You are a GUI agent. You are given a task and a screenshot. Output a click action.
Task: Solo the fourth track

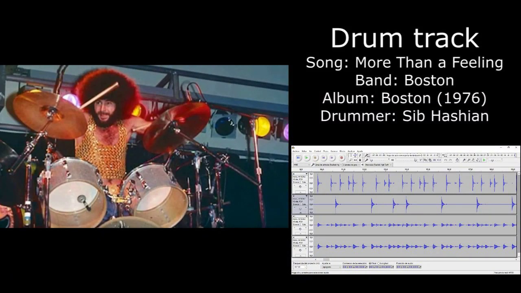click(x=304, y=245)
